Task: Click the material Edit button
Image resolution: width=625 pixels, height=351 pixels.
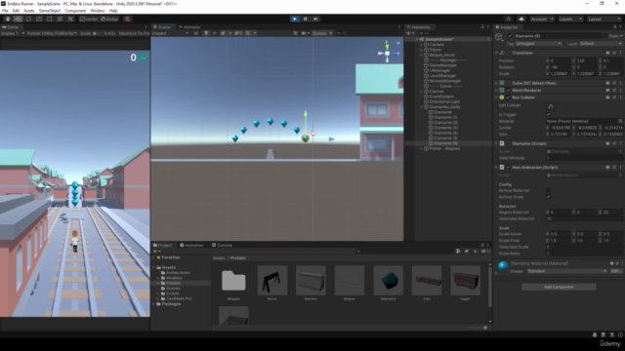Action: tap(616, 271)
